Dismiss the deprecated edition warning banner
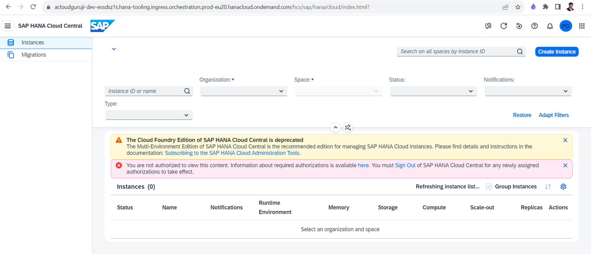 click(565, 140)
